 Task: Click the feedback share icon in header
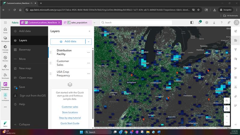pos(229,22)
